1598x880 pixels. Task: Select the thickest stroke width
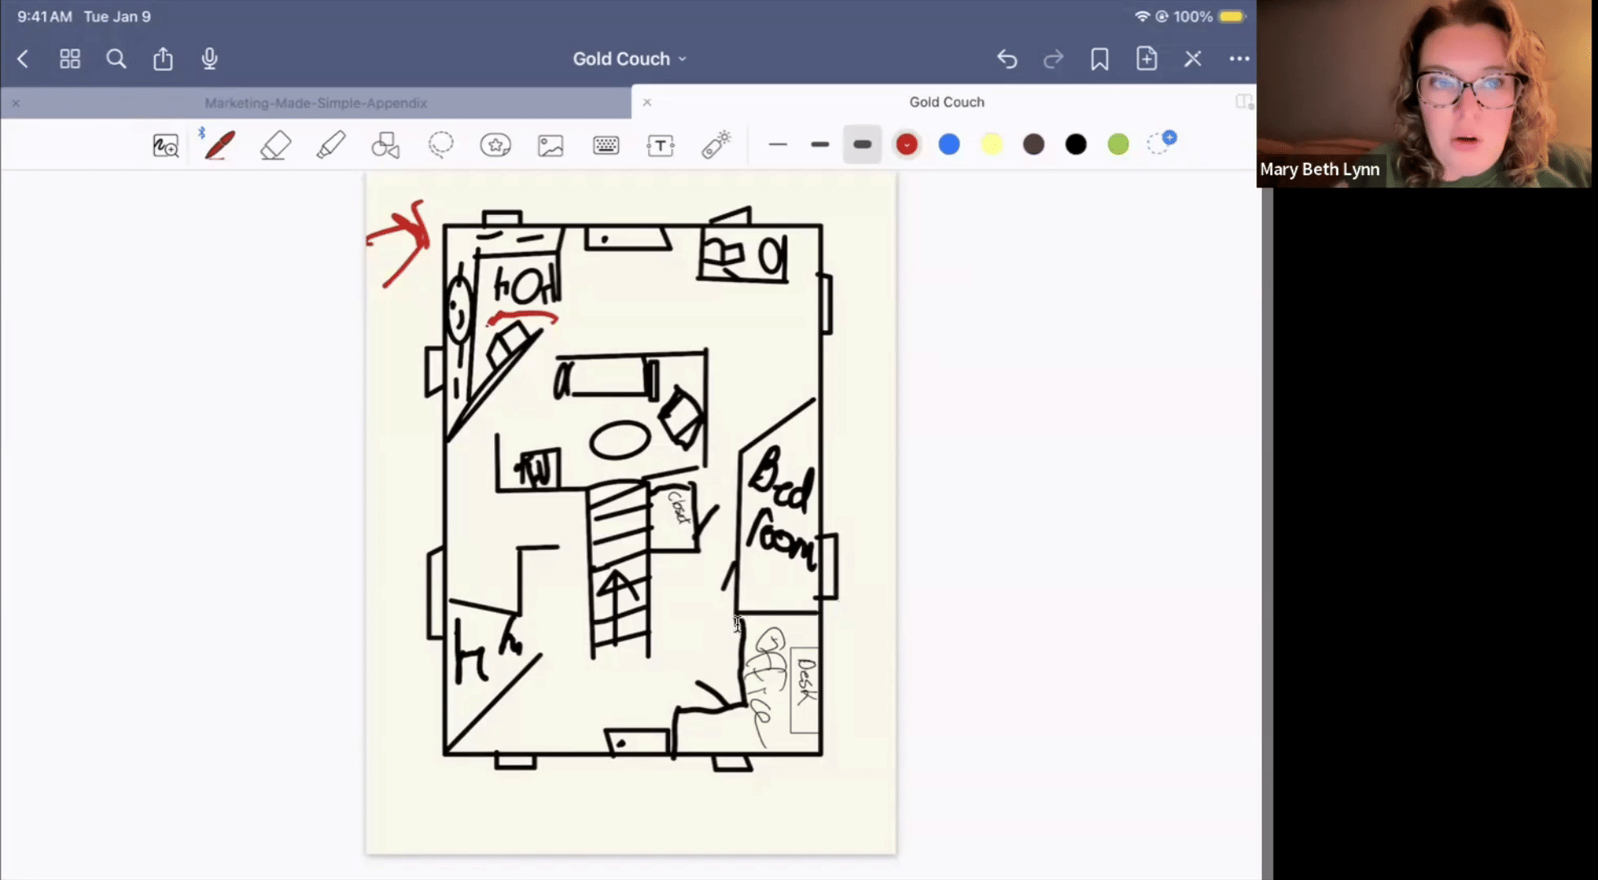[x=863, y=145]
